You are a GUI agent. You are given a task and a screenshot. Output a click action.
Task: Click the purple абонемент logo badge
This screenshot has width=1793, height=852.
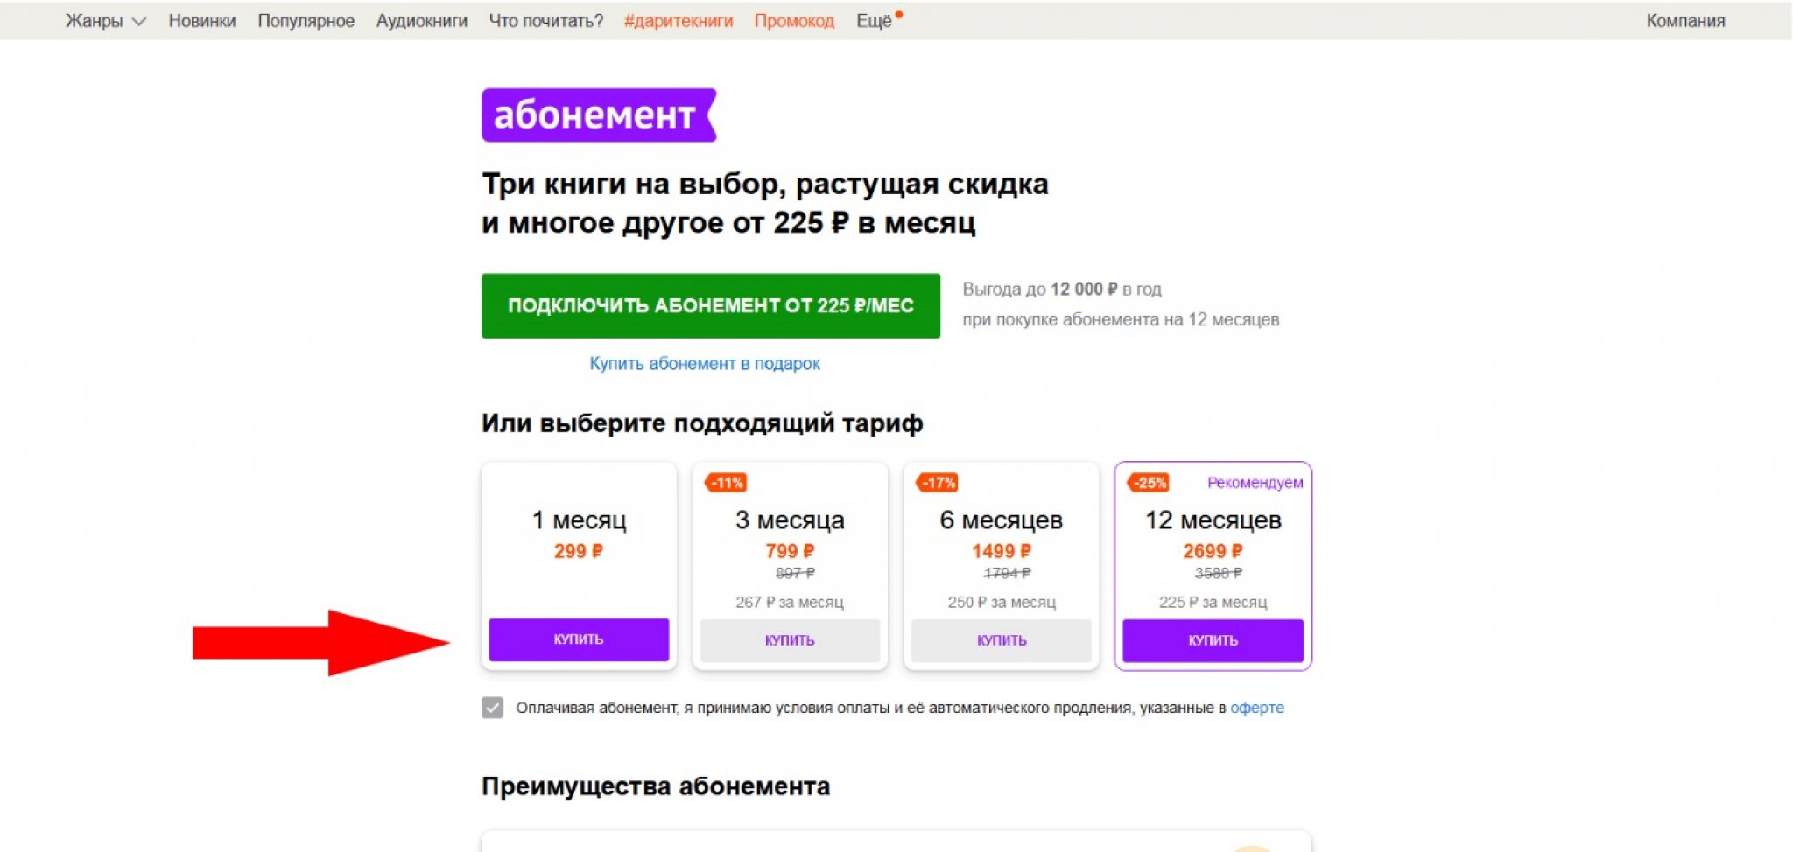pos(599,115)
